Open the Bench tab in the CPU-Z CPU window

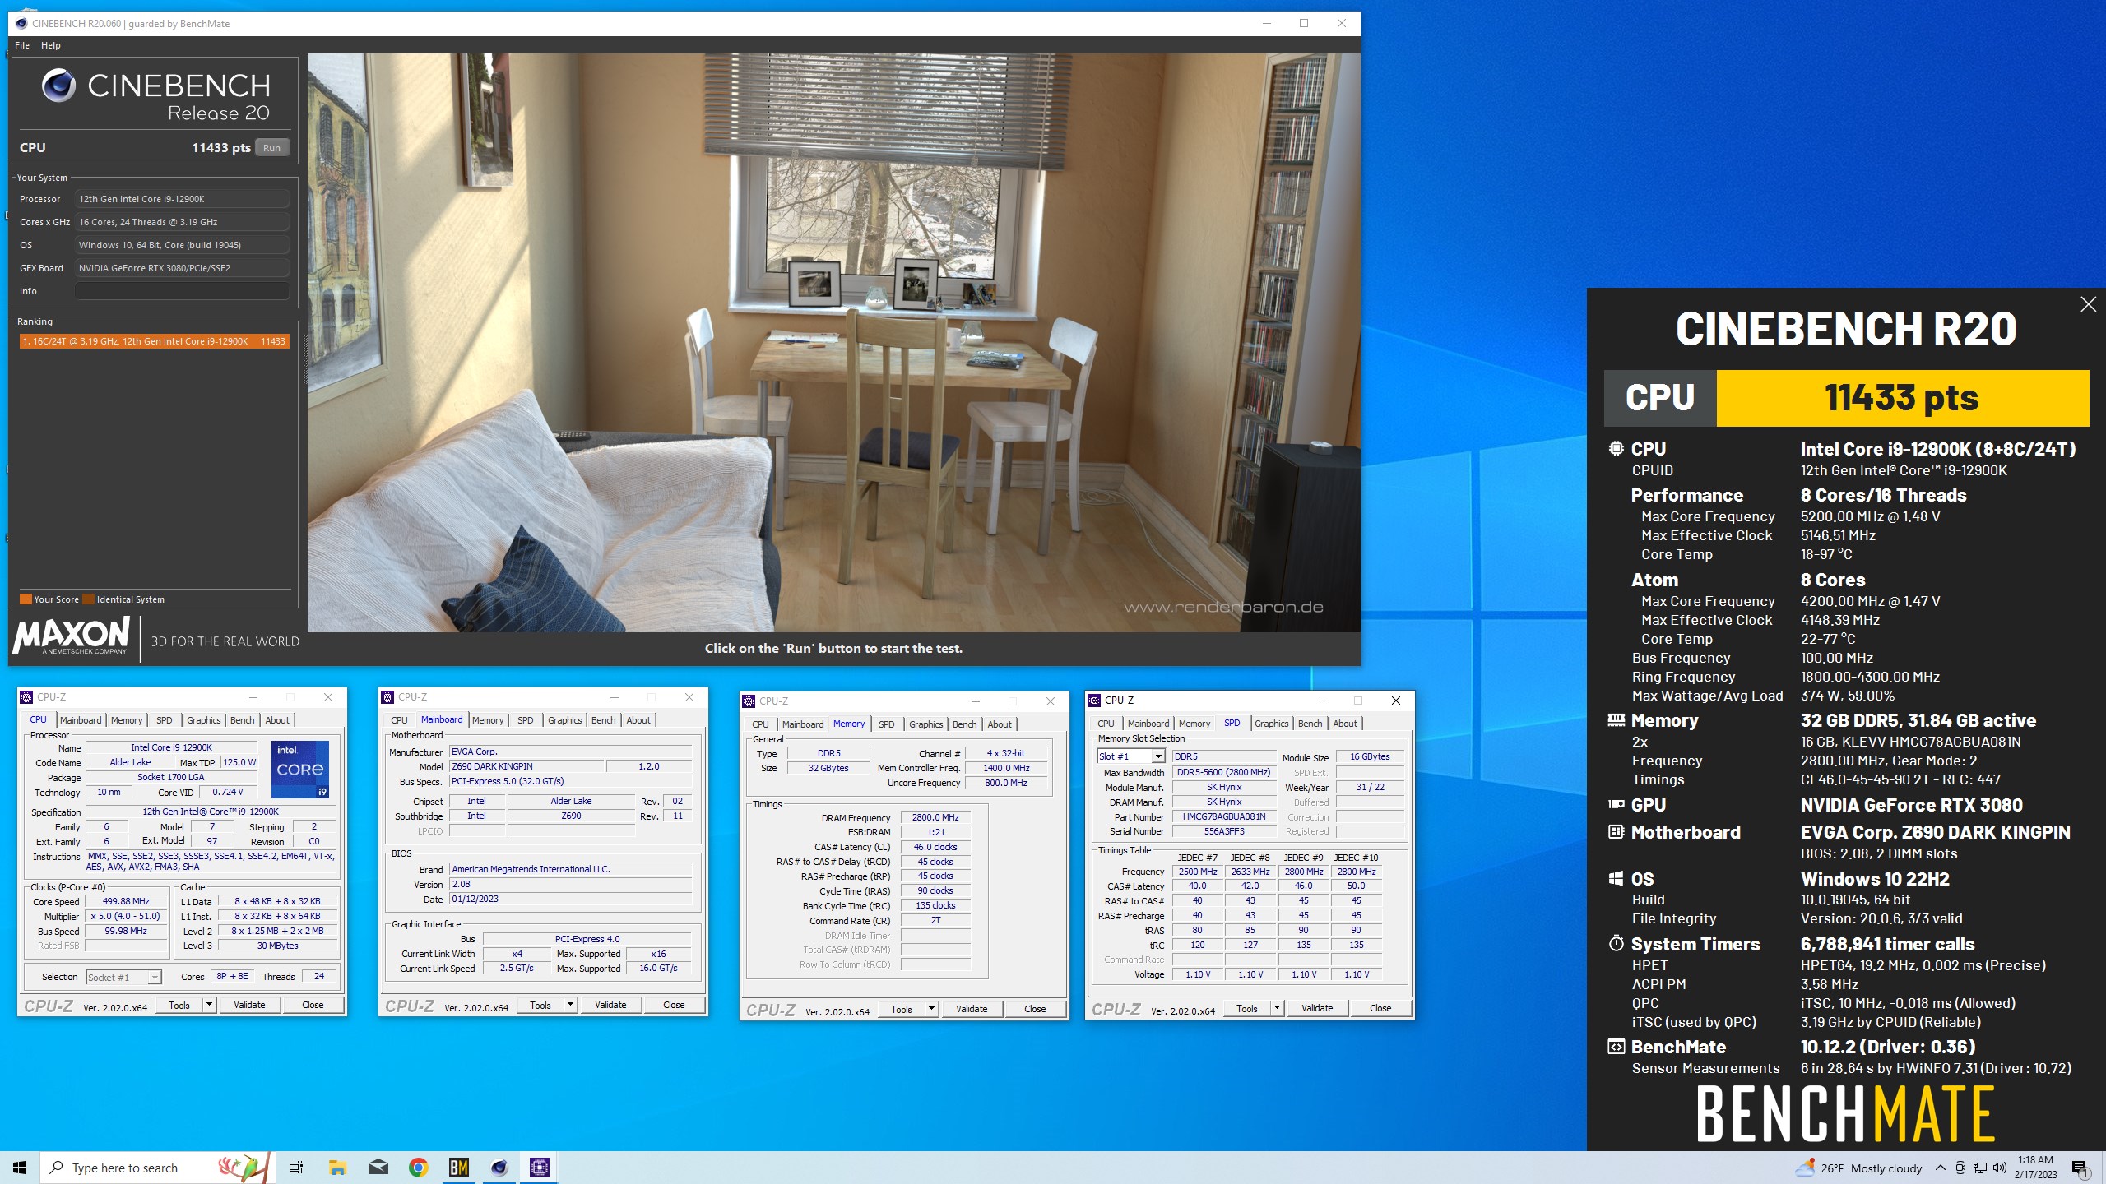click(242, 720)
